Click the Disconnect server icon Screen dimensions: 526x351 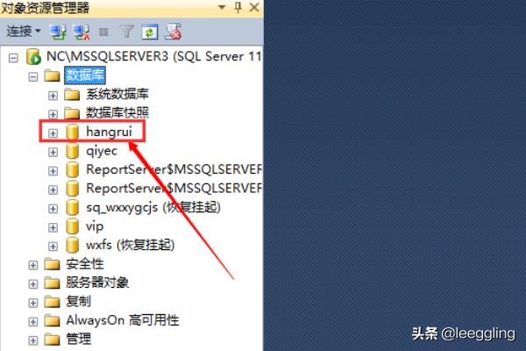tap(82, 32)
